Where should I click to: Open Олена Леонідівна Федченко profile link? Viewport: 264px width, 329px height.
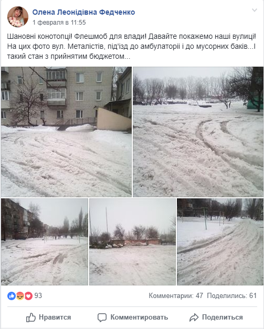tap(83, 12)
